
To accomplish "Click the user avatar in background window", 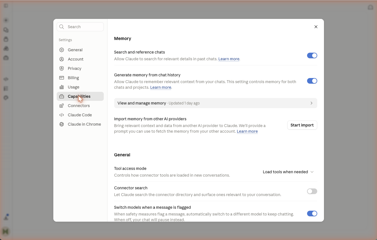I will pos(6,231).
